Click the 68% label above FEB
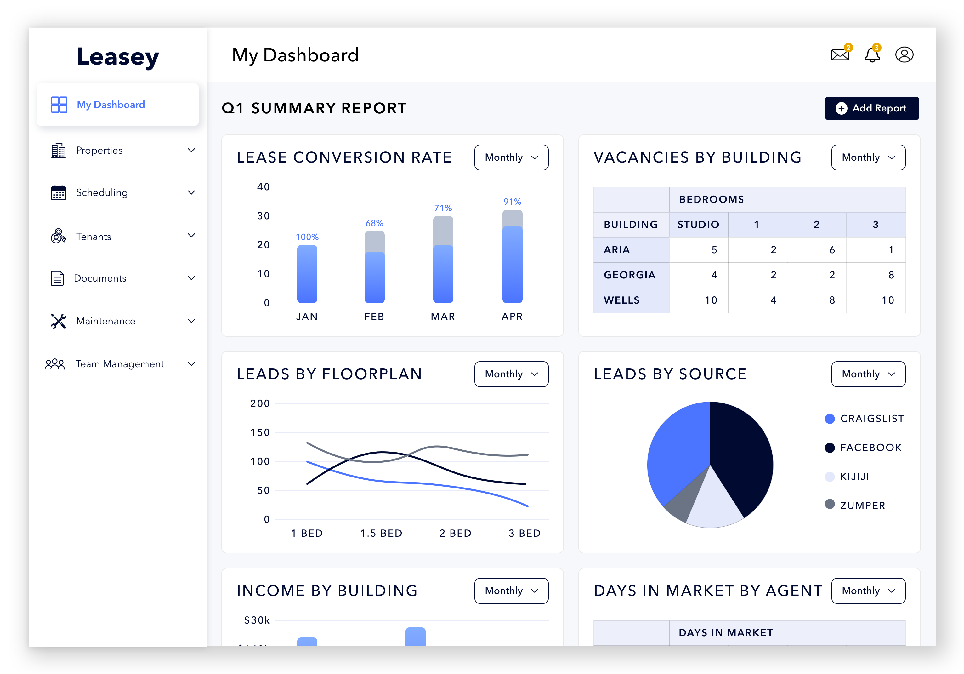This screenshot has width=964, height=674. (375, 223)
